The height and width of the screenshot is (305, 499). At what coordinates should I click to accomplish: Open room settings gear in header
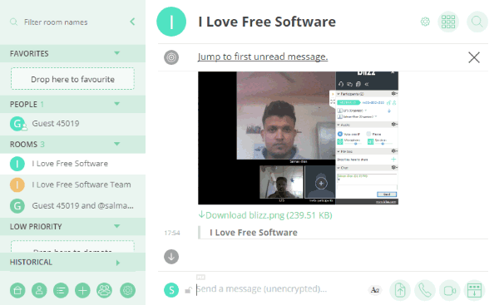[425, 22]
